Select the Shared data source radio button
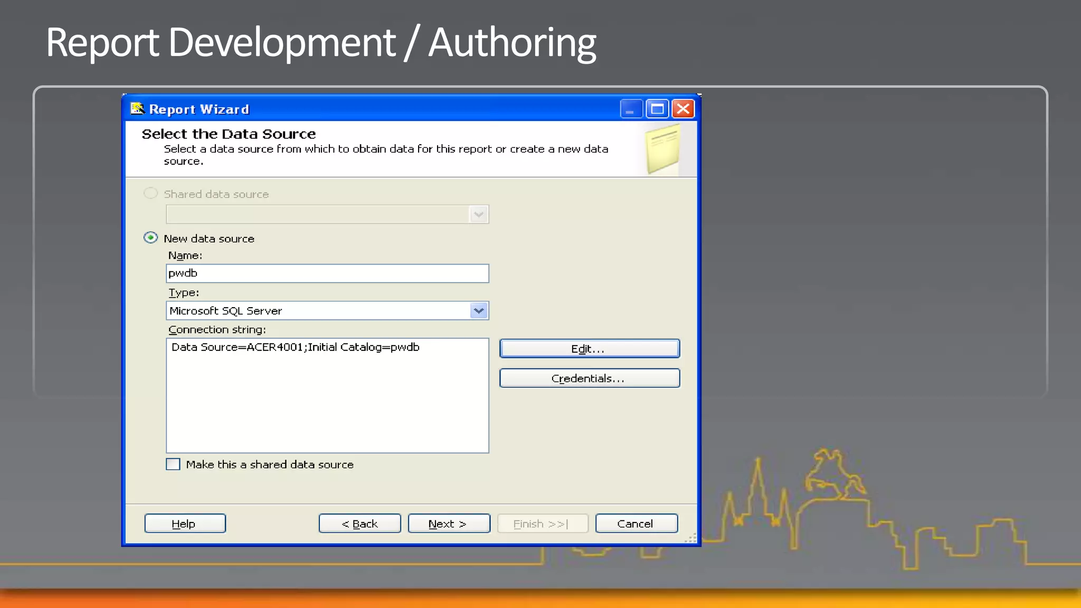This screenshot has width=1081, height=608. point(150,193)
